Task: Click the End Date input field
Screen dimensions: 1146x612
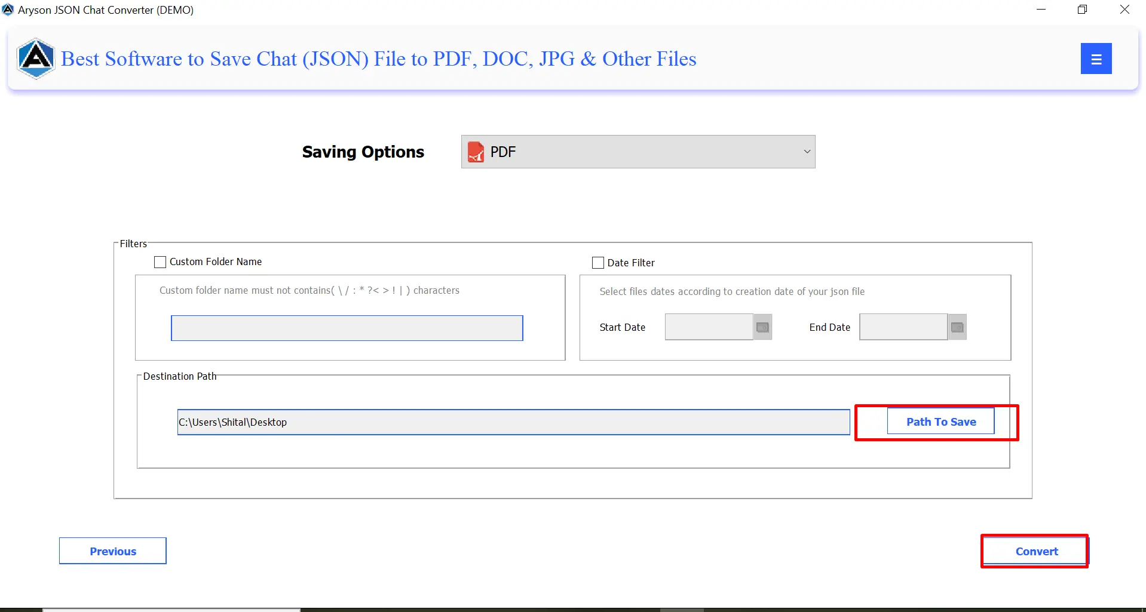Action: (903, 327)
